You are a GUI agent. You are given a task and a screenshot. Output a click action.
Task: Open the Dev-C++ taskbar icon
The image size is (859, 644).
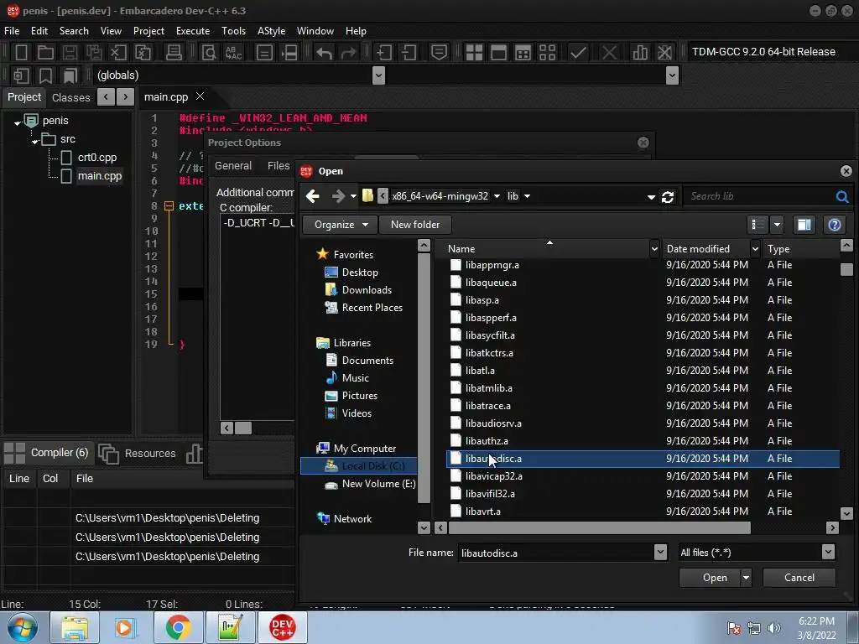point(282,627)
